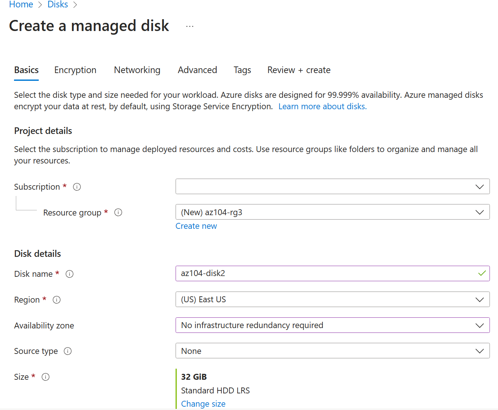Select the Advanced tab
498x410 pixels.
click(x=197, y=70)
